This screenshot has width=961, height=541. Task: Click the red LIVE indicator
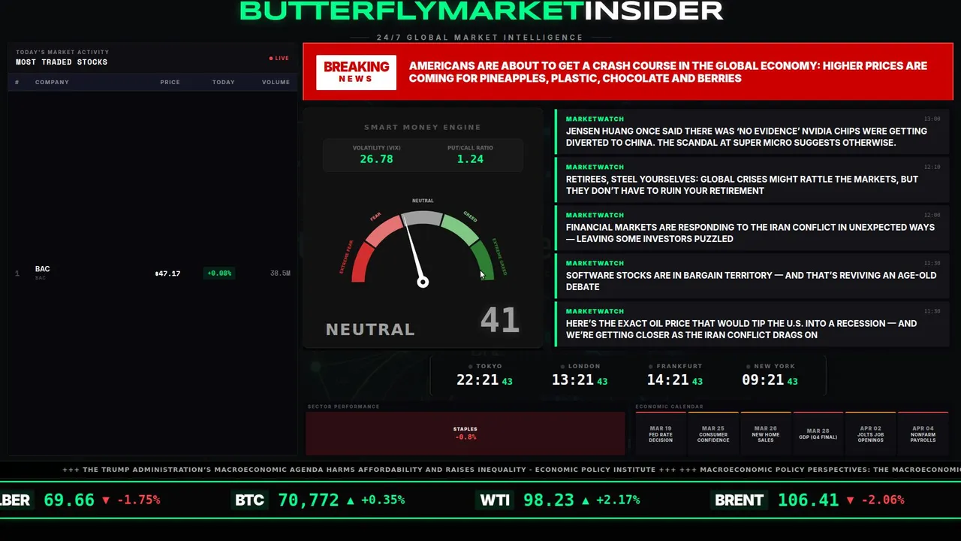(x=279, y=58)
